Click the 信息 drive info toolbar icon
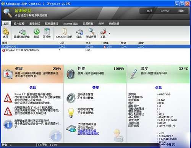The height and width of the screenshot is (148, 191). point(79,32)
